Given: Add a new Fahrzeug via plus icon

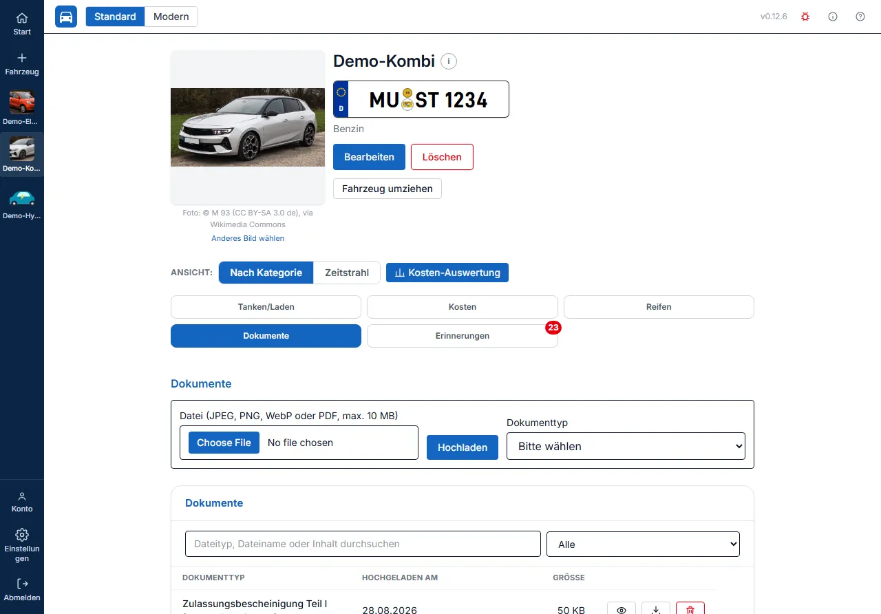Looking at the screenshot, I should coord(22,63).
